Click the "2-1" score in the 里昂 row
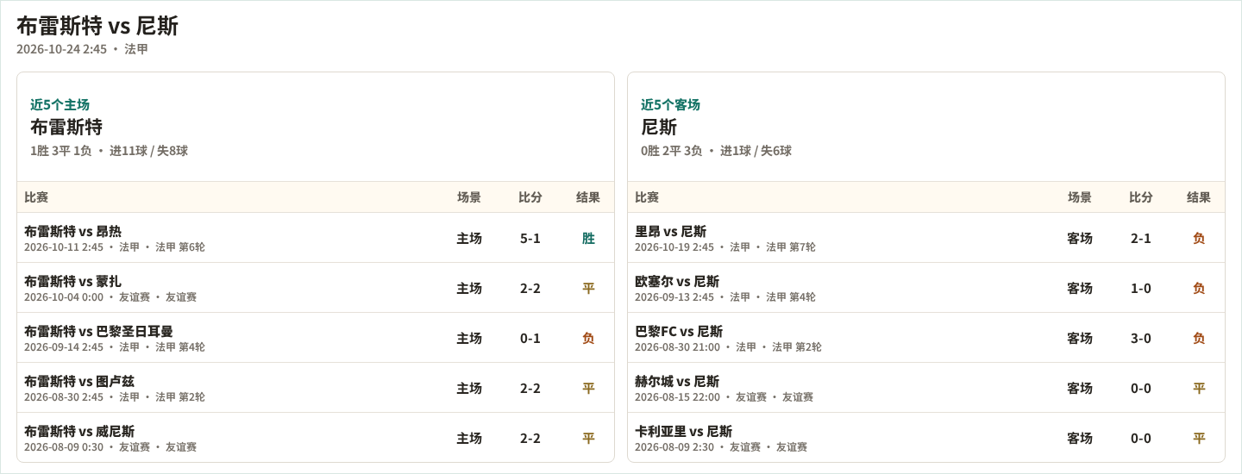The height and width of the screenshot is (474, 1242). click(x=1141, y=238)
